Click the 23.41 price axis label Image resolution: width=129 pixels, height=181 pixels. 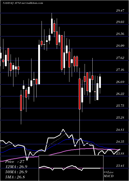120,166
